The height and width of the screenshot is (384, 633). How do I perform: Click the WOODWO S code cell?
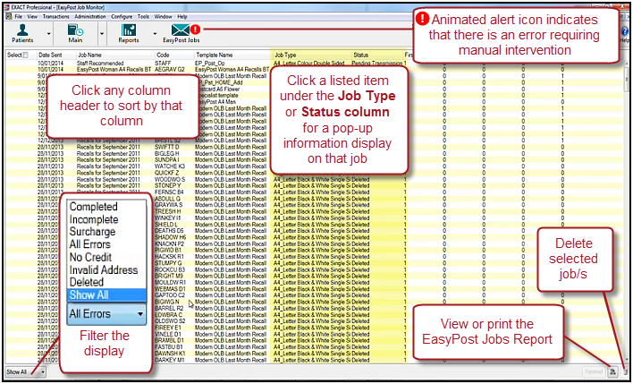pyautogui.click(x=170, y=180)
